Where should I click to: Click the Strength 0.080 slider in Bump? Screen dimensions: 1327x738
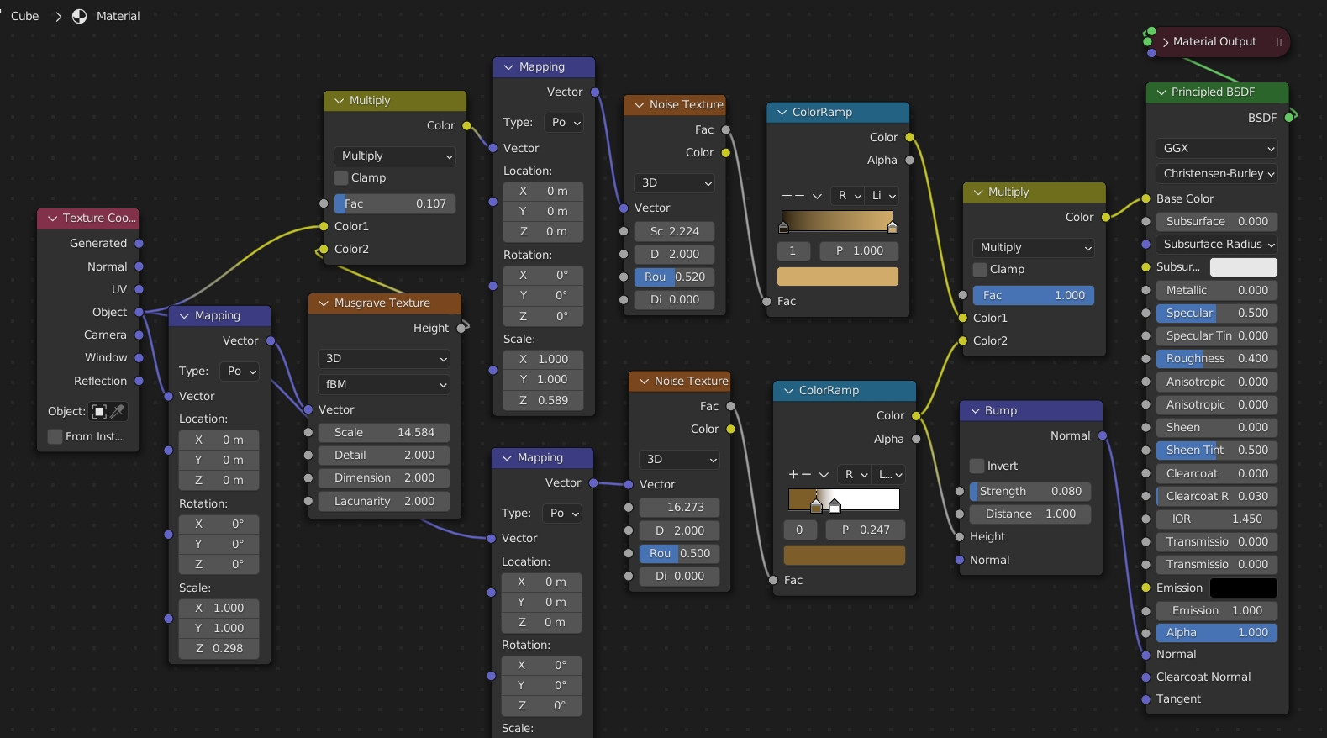[x=1030, y=491]
